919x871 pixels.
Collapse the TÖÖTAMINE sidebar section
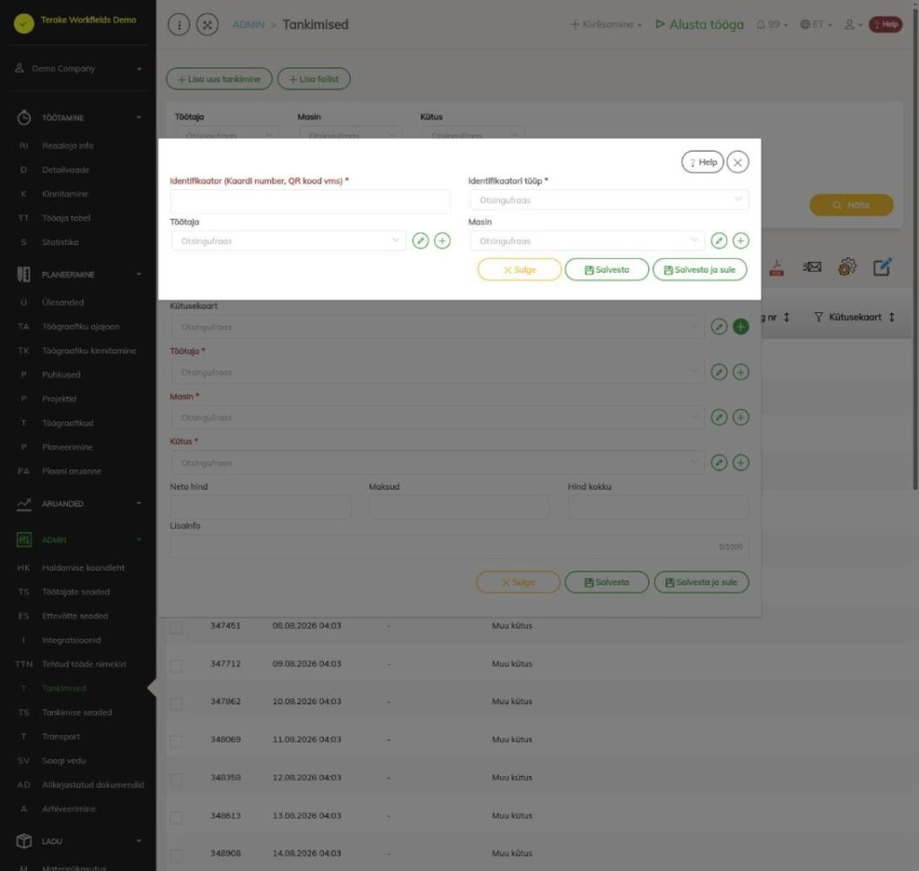(79, 118)
